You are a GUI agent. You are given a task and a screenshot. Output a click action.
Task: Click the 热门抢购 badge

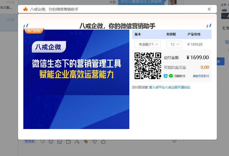(x=34, y=31)
